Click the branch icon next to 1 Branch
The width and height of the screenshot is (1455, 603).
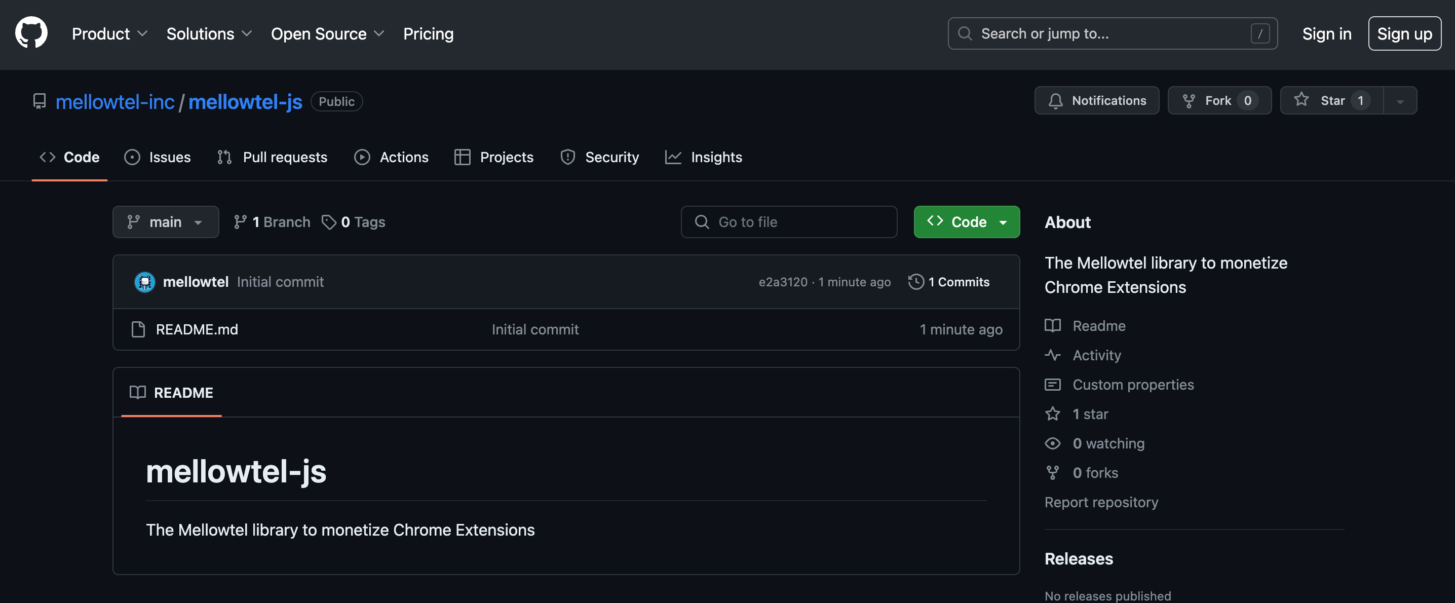point(242,222)
